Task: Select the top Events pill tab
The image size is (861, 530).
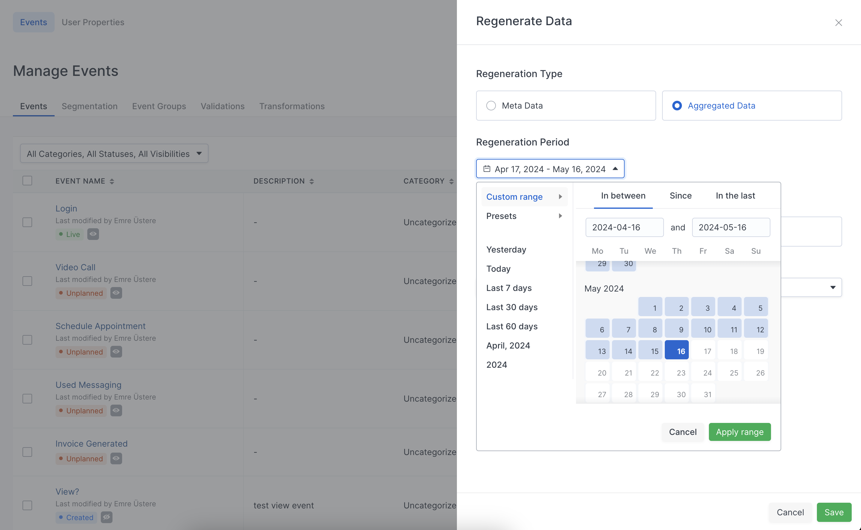Action: [34, 22]
